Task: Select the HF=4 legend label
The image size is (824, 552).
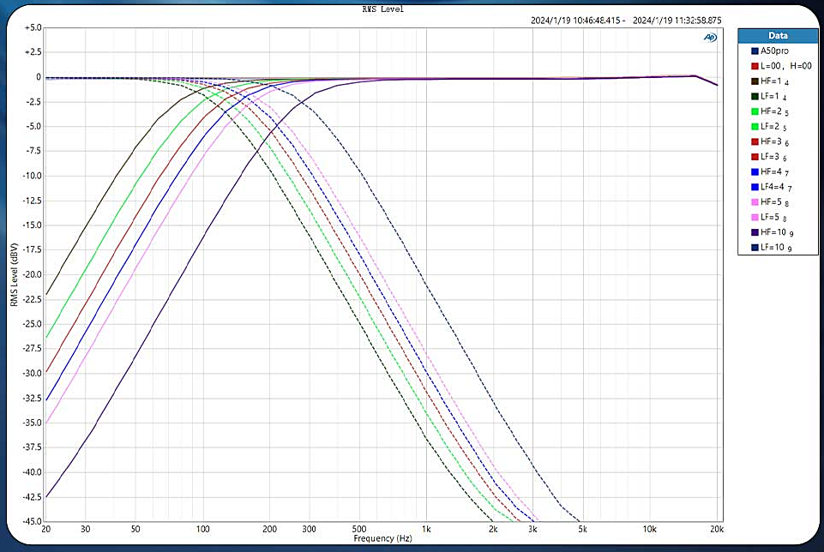Action: 774,171
